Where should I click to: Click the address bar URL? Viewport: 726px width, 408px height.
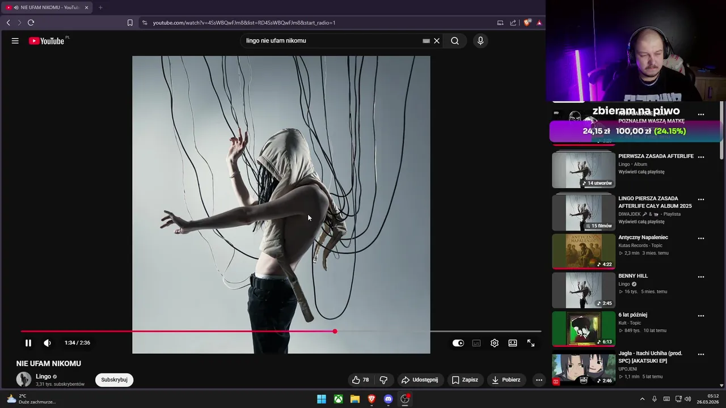[x=244, y=23]
